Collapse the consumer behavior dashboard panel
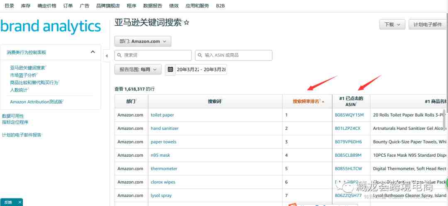 (93, 52)
